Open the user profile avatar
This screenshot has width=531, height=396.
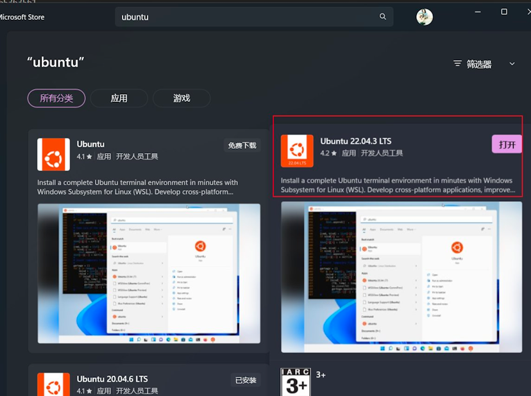pyautogui.click(x=424, y=17)
